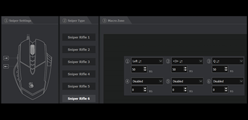This screenshot has width=248, height=120.
Task: Select Sniper Rifle 5
Action: click(79, 86)
